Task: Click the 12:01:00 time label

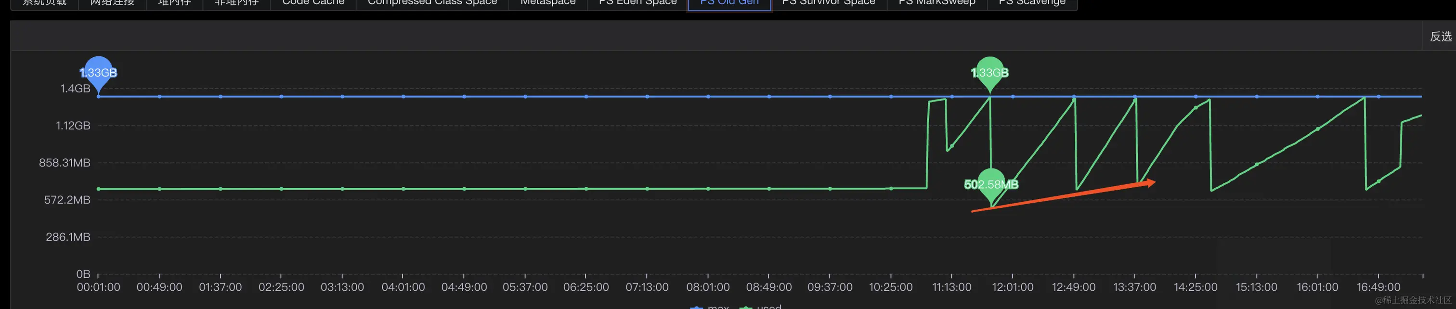Action: click(x=1013, y=287)
